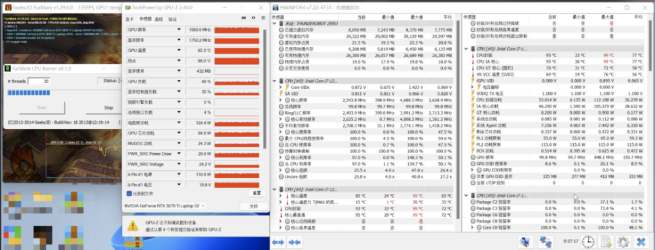Click HWiNFO64 title bar app icon
Image resolution: width=655 pixels, height=250 pixels.
(276, 8)
